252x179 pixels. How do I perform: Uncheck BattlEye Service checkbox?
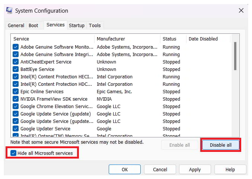point(16,69)
